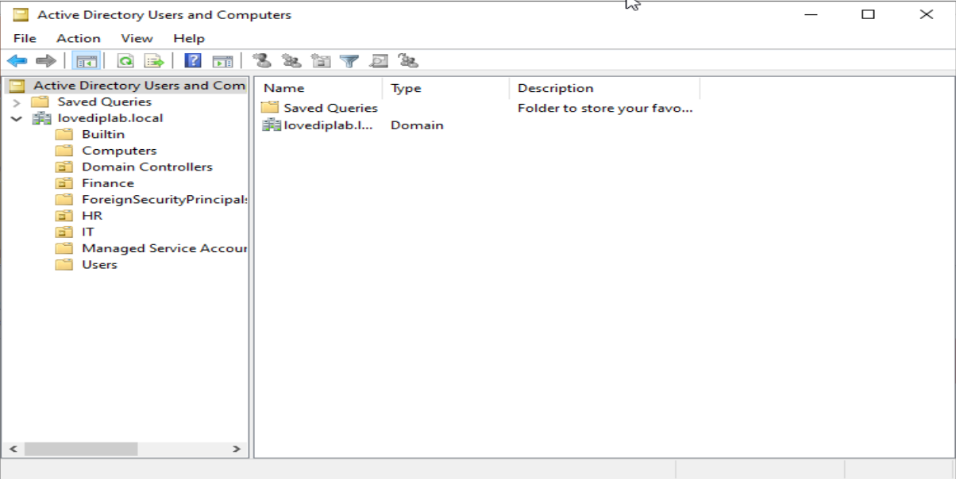Select the Builtin container
Image resolution: width=956 pixels, height=479 pixels.
click(103, 134)
